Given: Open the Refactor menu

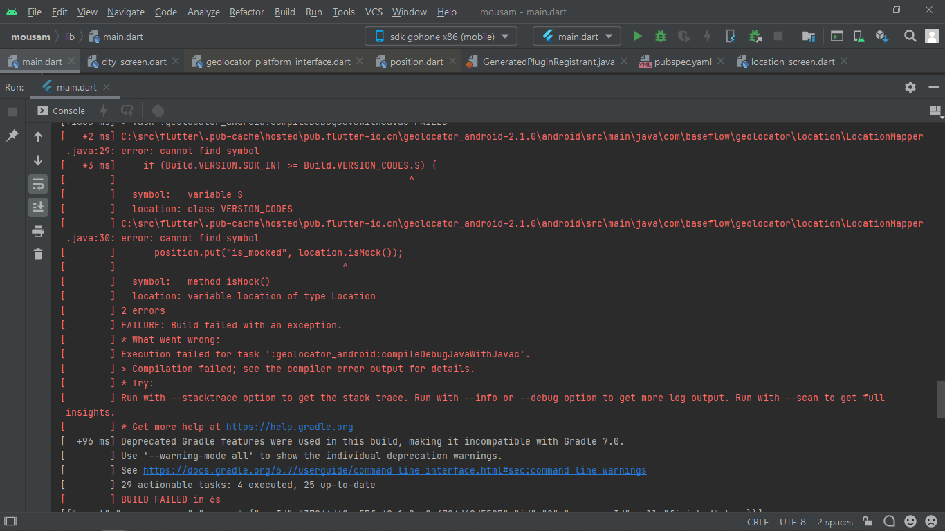Looking at the screenshot, I should coord(246,12).
